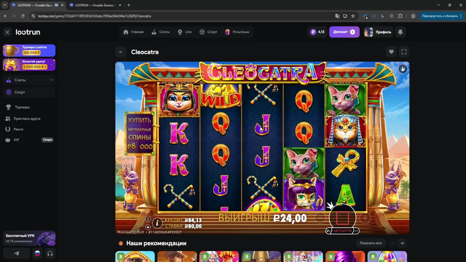Add Cleocatra to favorites with heart icon
The width and height of the screenshot is (466, 262).
coord(391,52)
